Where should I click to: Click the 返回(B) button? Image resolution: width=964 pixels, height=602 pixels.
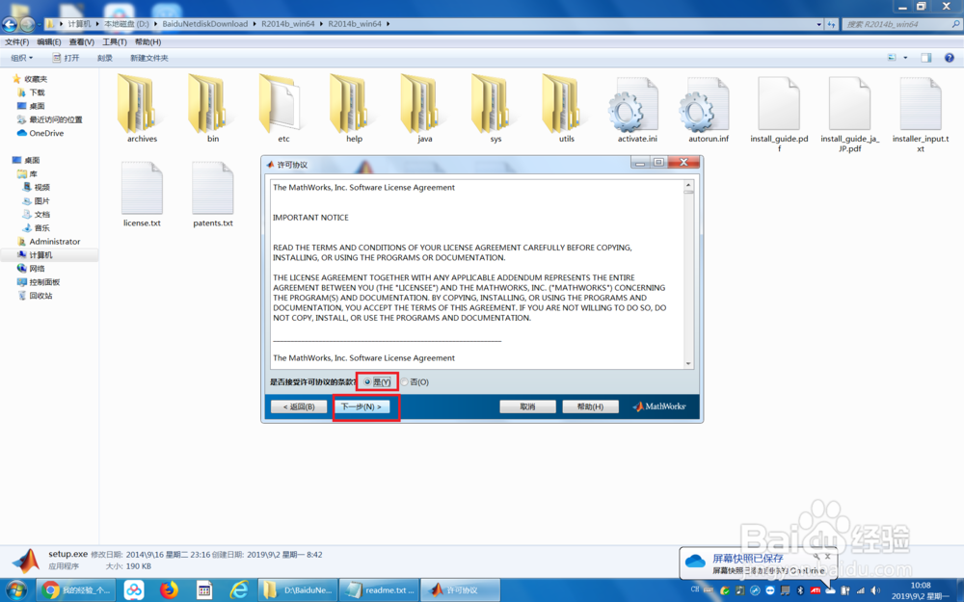(299, 406)
